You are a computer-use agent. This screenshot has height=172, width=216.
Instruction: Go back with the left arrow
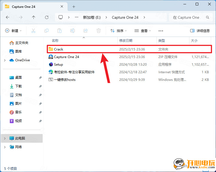point(8,17)
